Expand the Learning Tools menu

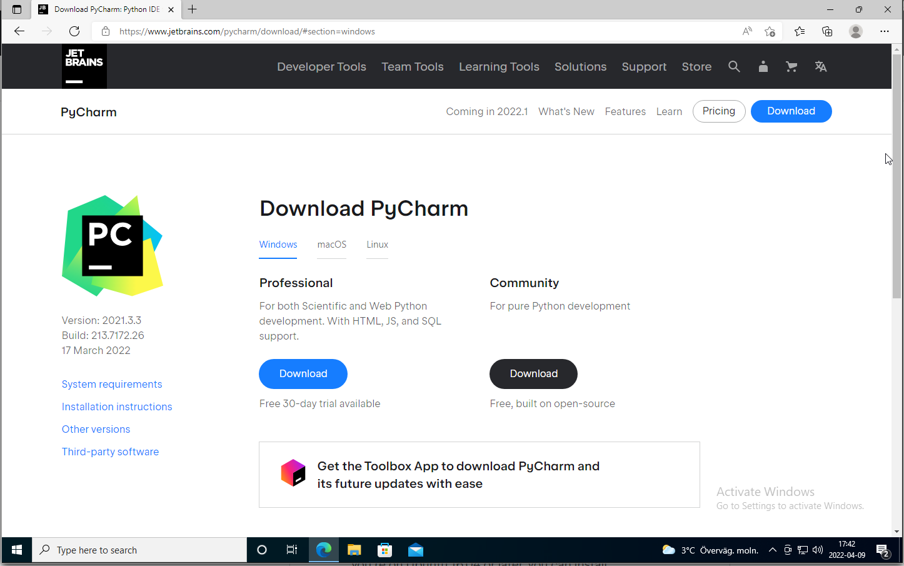pos(499,66)
